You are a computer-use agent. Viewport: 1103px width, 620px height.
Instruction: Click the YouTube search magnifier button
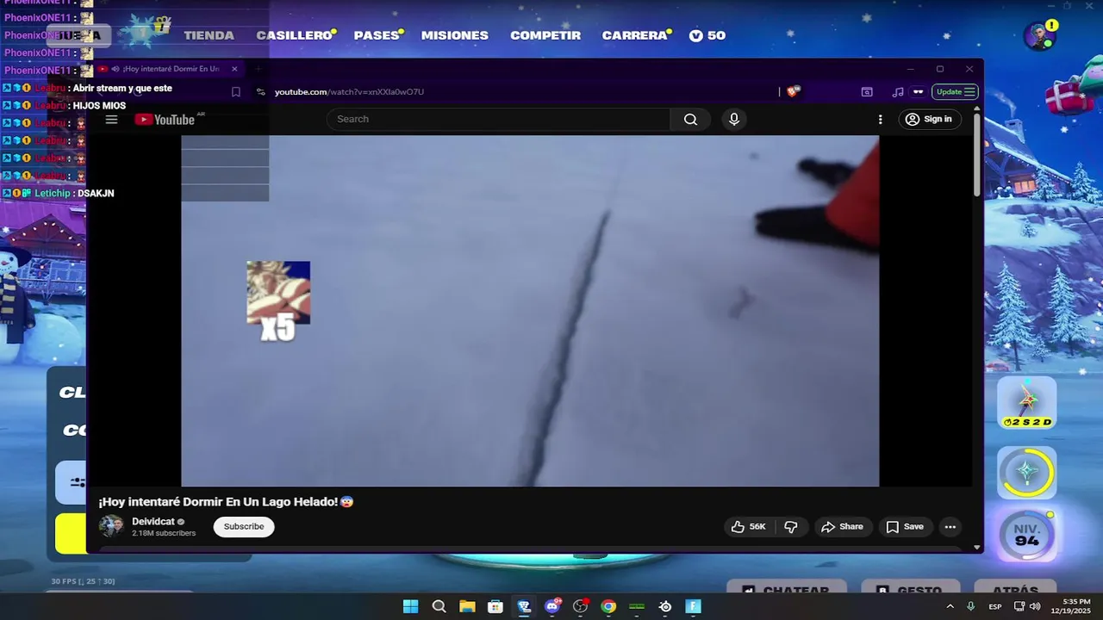click(690, 120)
